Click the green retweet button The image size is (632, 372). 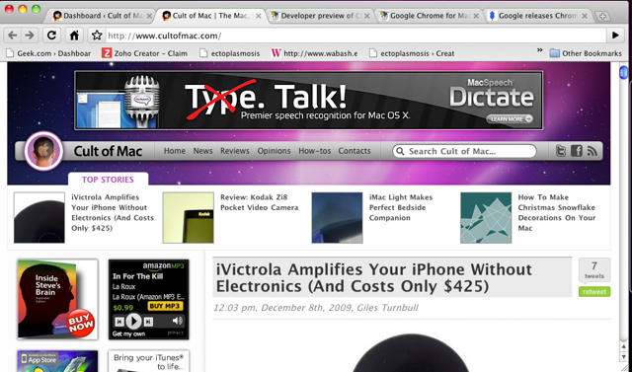click(x=594, y=291)
